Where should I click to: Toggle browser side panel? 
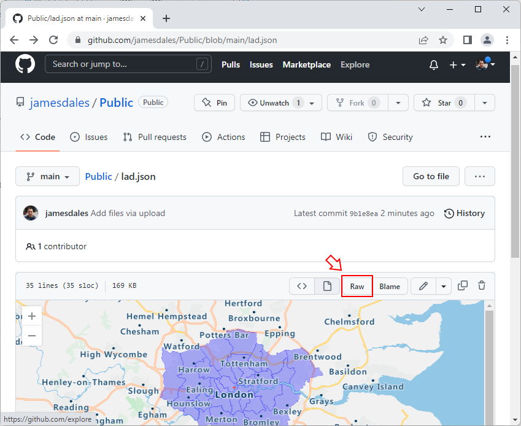468,41
